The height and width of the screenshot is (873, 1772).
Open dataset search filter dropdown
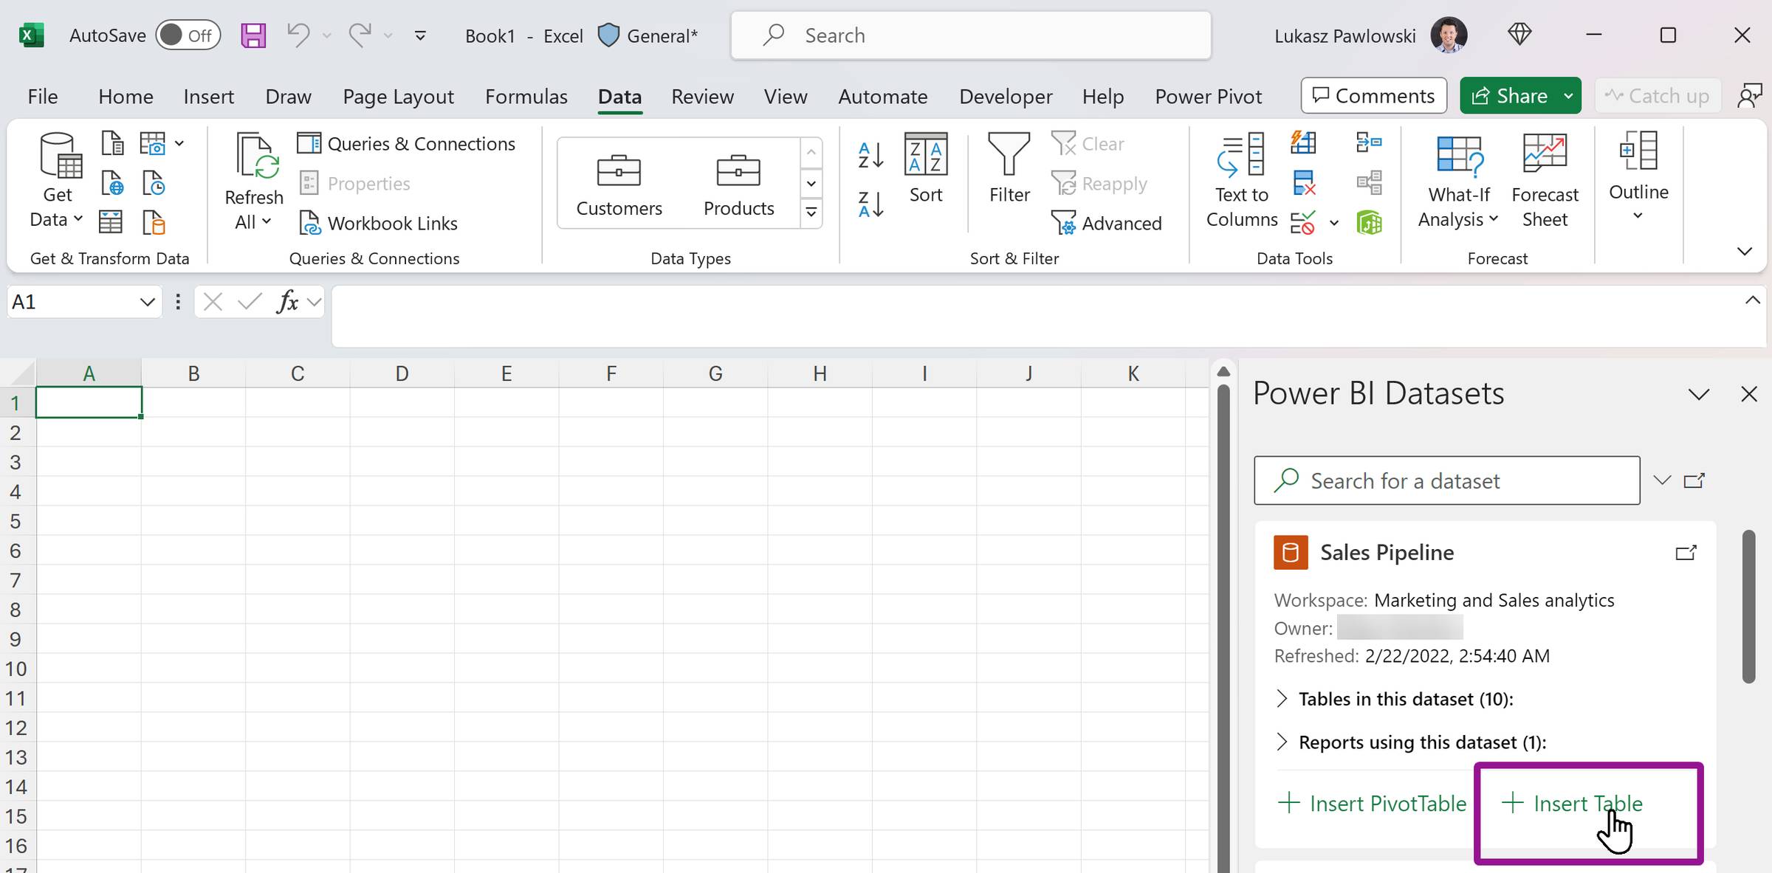1662,480
